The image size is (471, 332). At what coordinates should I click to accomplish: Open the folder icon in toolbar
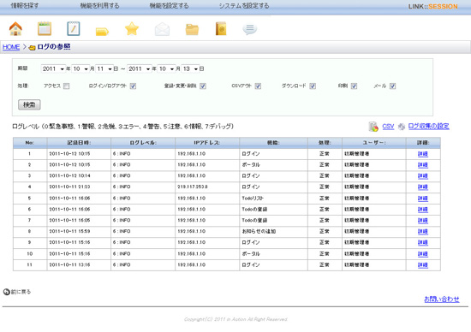[x=192, y=29]
